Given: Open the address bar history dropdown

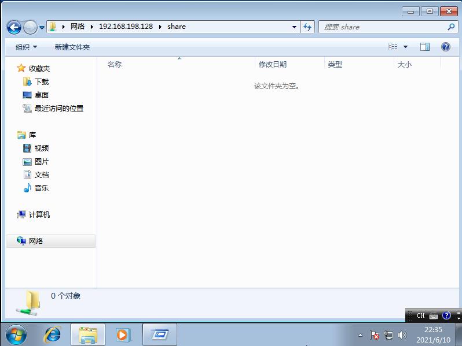Looking at the screenshot, I should 294,27.
